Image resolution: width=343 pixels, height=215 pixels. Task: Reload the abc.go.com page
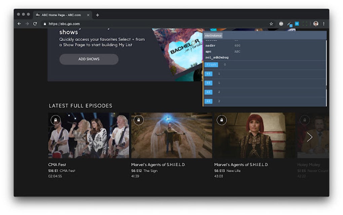pyautogui.click(x=35, y=24)
